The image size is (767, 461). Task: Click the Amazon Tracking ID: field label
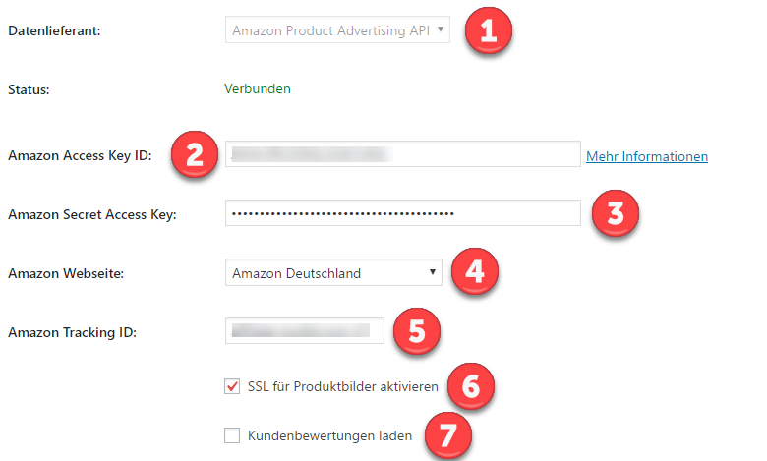click(x=72, y=332)
